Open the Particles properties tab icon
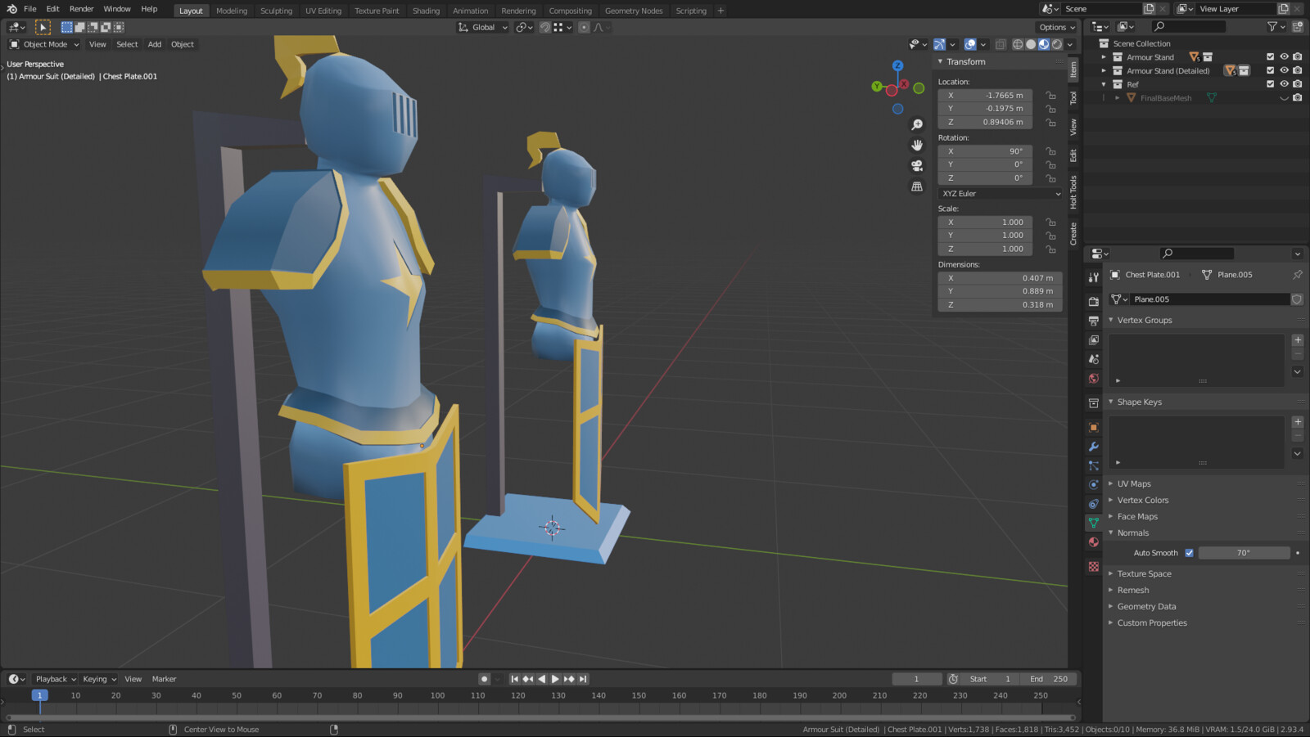The height and width of the screenshot is (737, 1310). pos(1093,465)
